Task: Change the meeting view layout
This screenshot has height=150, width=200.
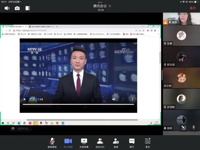Action: click(x=27, y=8)
